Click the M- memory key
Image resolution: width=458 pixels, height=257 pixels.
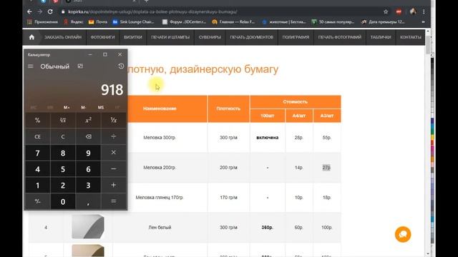coord(84,108)
